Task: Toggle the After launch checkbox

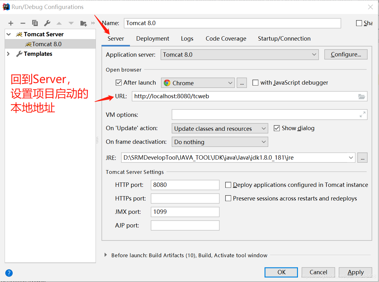Action: [118, 83]
